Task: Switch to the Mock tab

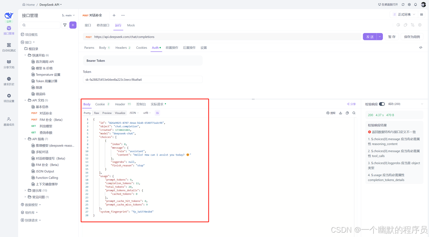Action: click(x=131, y=25)
